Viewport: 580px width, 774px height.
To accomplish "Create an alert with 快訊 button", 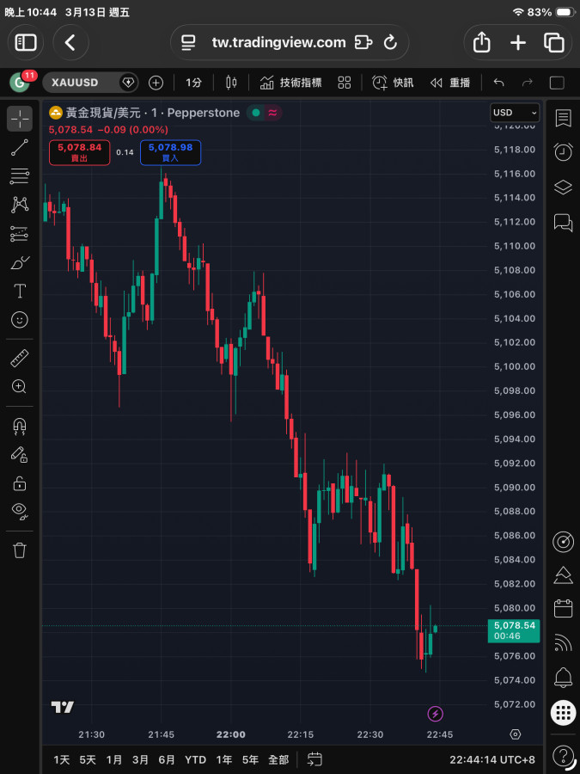I will click(393, 83).
